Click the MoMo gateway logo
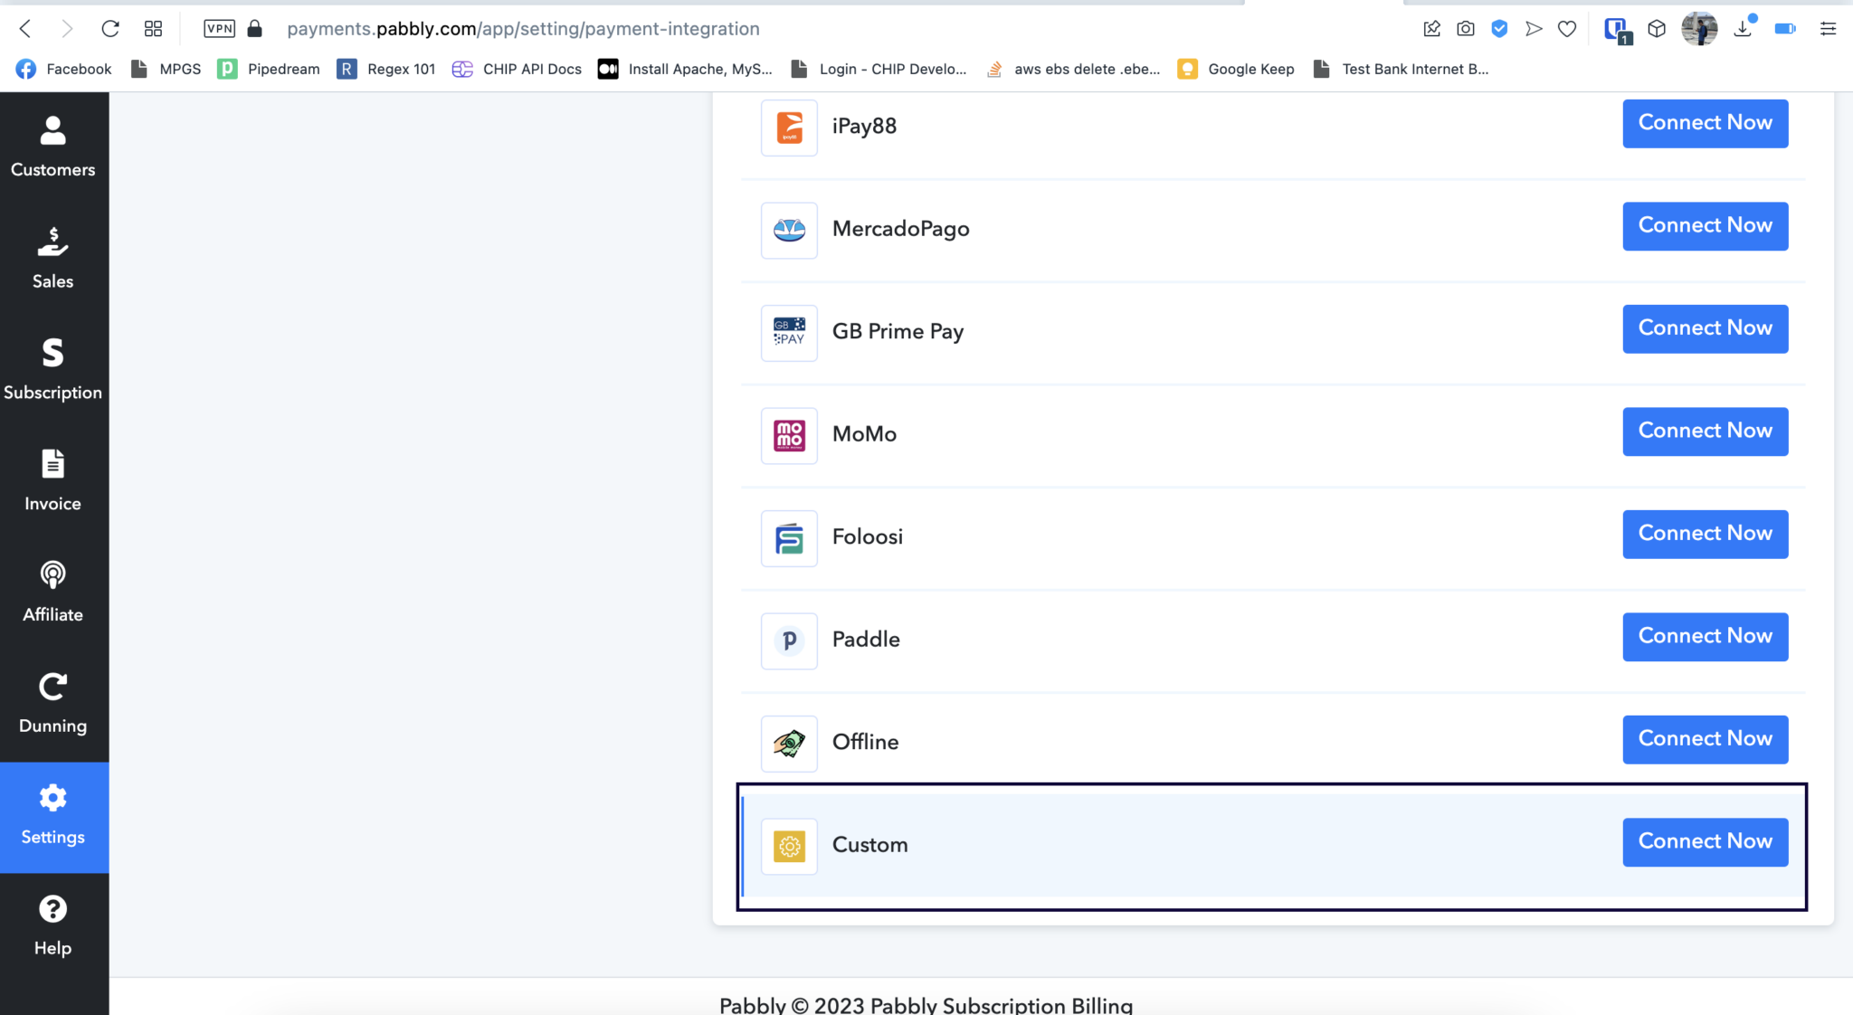 (788, 435)
